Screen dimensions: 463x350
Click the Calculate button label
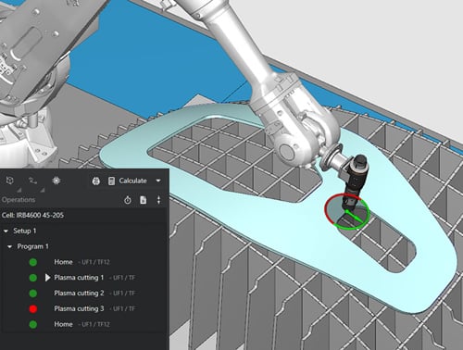[133, 181]
